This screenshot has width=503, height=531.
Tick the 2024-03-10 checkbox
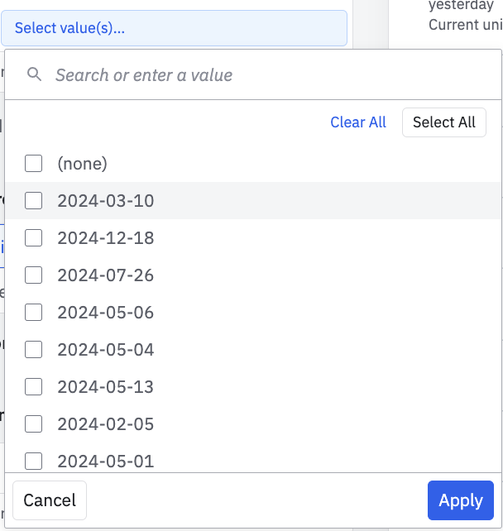point(34,201)
